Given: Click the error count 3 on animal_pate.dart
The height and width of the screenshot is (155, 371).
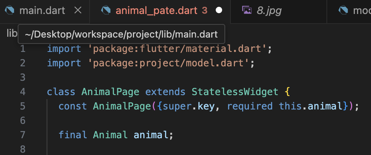Looking at the screenshot, I should (x=205, y=11).
